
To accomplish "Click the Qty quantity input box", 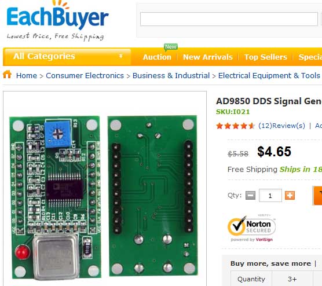I will (x=270, y=196).
